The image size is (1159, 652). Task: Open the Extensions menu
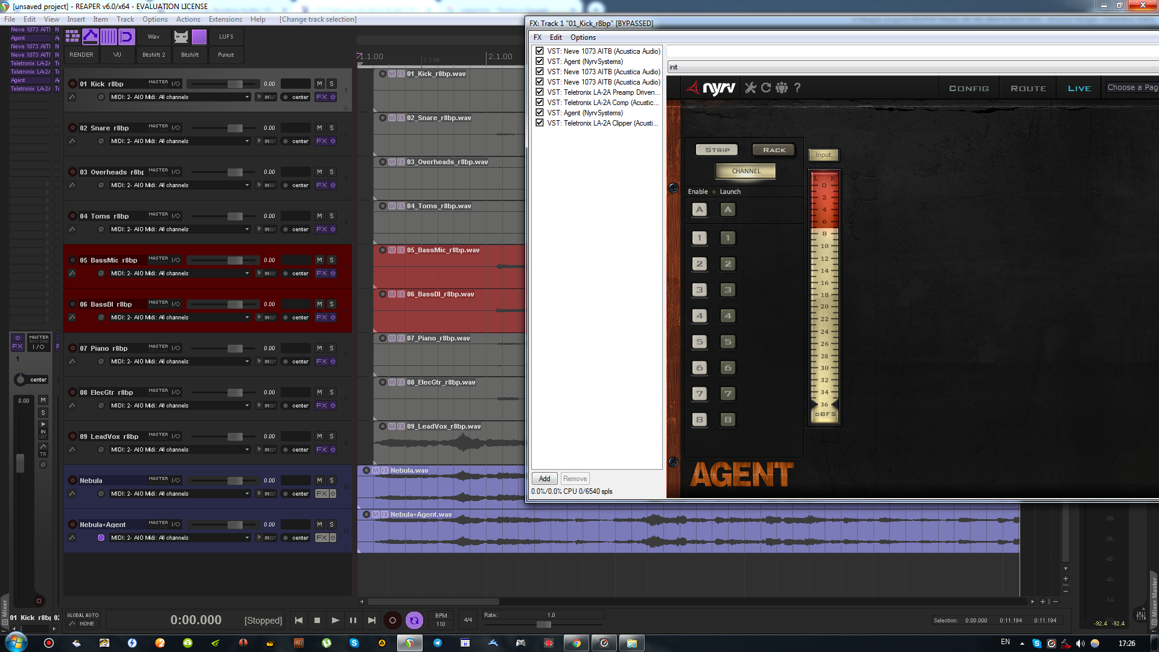coord(225,19)
